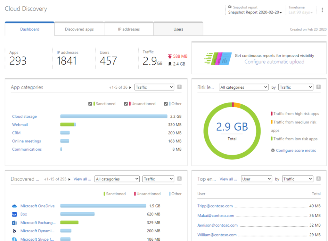
Task: Open user William@contoso.com
Action: (x=217, y=235)
